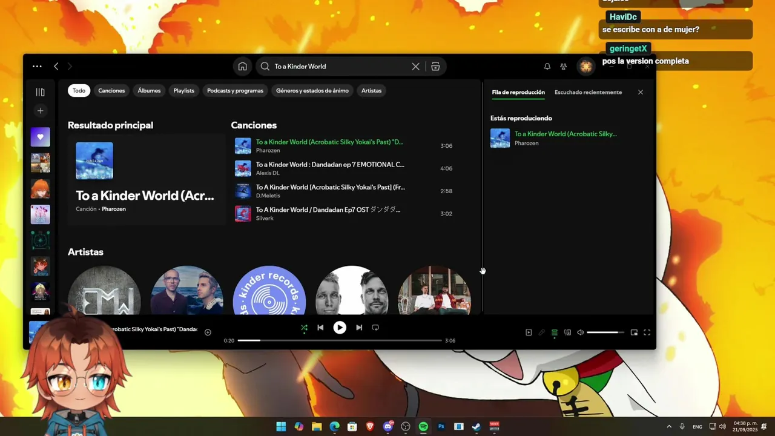Toggle Now Playing view
Image resolution: width=775 pixels, height=436 pixels.
tap(529, 332)
